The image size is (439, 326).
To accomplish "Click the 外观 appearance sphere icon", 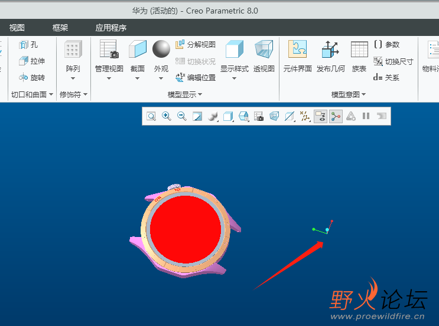I will click(x=161, y=49).
